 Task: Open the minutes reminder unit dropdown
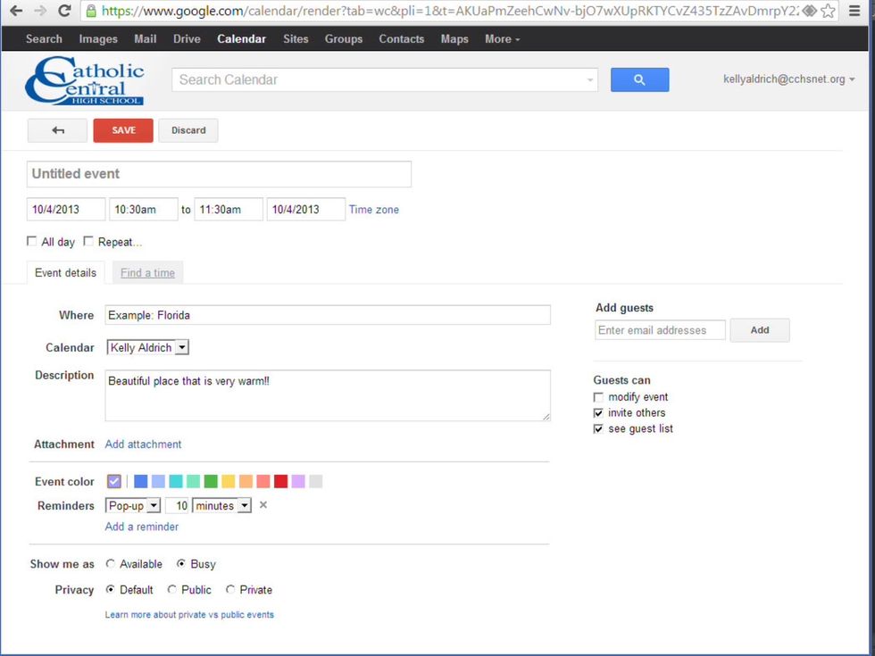(x=221, y=506)
